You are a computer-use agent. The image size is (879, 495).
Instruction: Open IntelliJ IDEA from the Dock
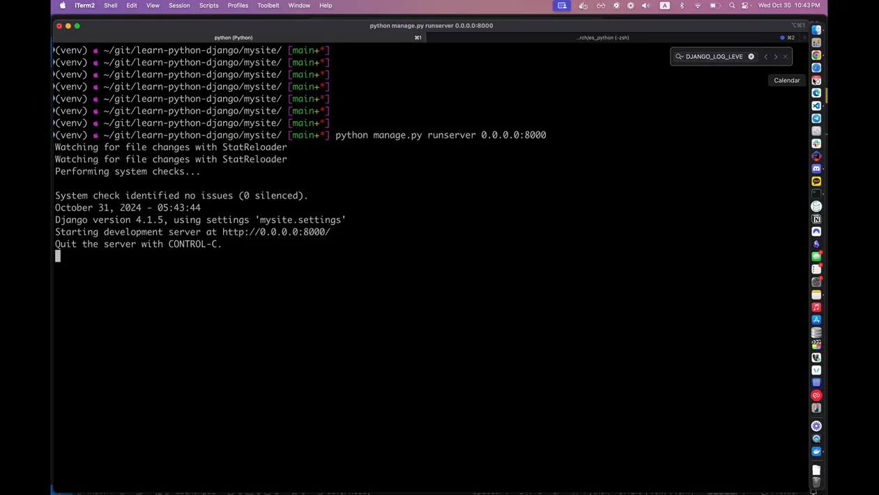click(x=816, y=156)
